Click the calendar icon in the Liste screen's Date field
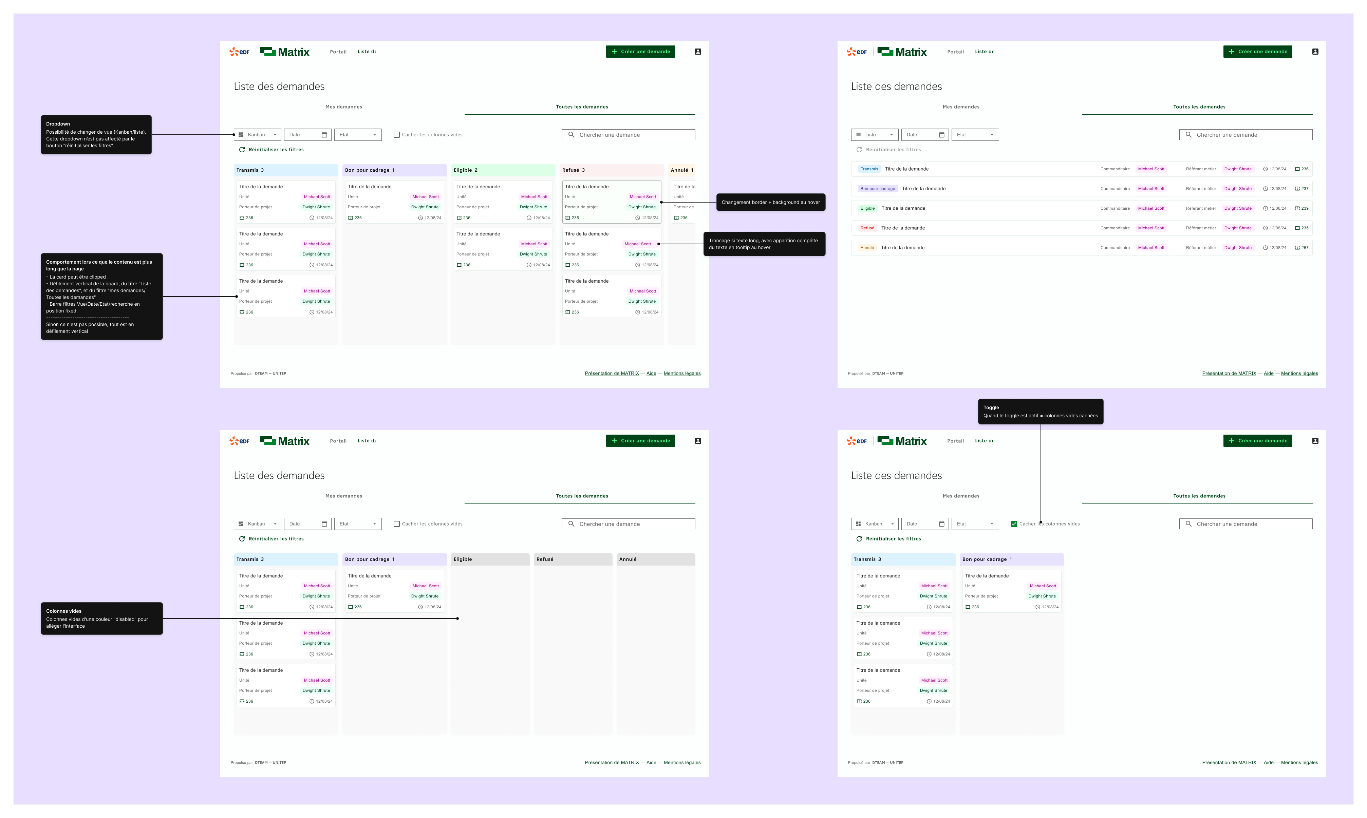Screen dimensions: 1367x818 coord(941,134)
